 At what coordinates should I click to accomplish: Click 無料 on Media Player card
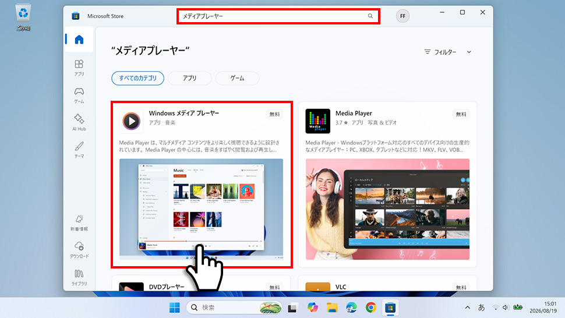(461, 114)
